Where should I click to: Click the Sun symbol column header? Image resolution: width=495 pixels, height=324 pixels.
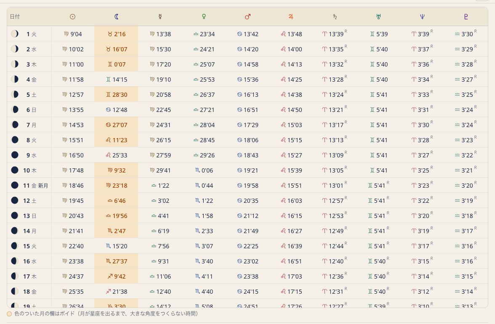pos(72,17)
